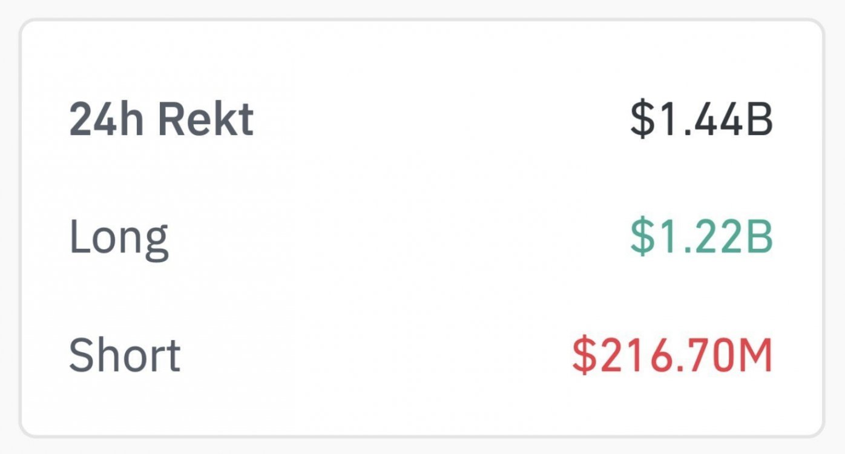Image resolution: width=845 pixels, height=454 pixels.
Task: Click the green dollar sign in Long row
Action: 642,237
